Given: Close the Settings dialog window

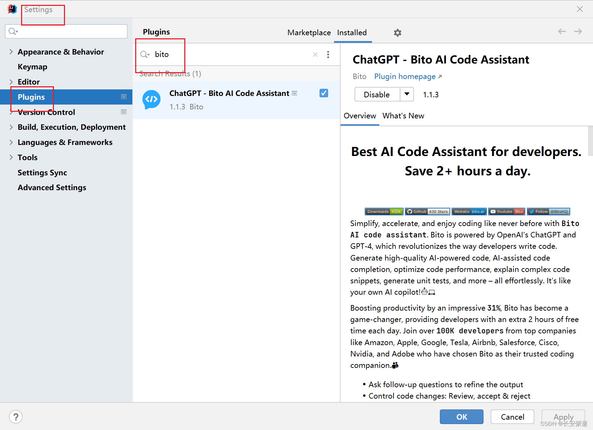Looking at the screenshot, I should (x=580, y=9).
